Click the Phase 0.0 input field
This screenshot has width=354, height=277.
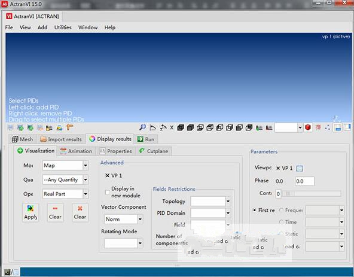click(304, 181)
